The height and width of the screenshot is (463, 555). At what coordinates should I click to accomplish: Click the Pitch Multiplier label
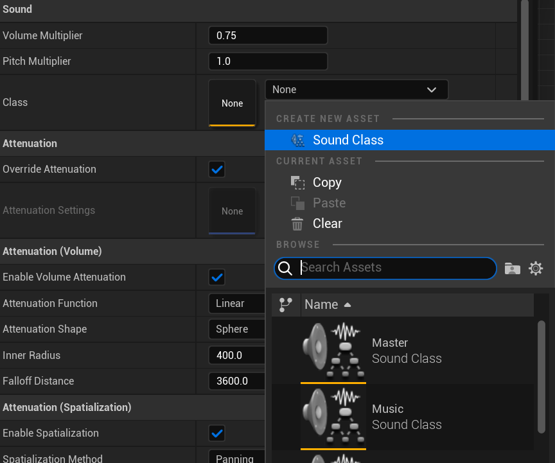[37, 61]
